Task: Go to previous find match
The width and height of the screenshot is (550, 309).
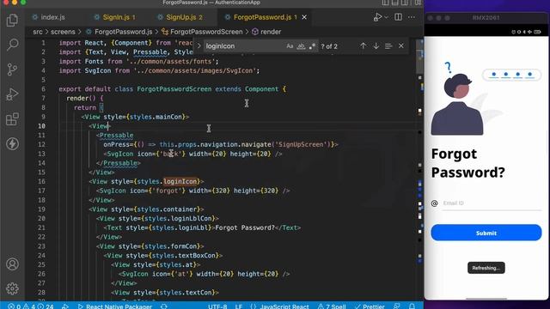Action: 363,45
